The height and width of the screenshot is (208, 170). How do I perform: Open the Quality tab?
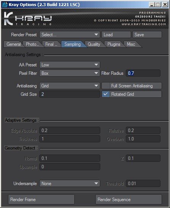point(94,44)
